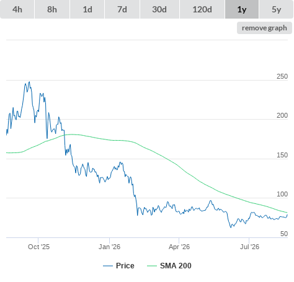Viewport: 294px width, 282px height.
Task: Choose the 1d chart range
Action: [x=87, y=9]
